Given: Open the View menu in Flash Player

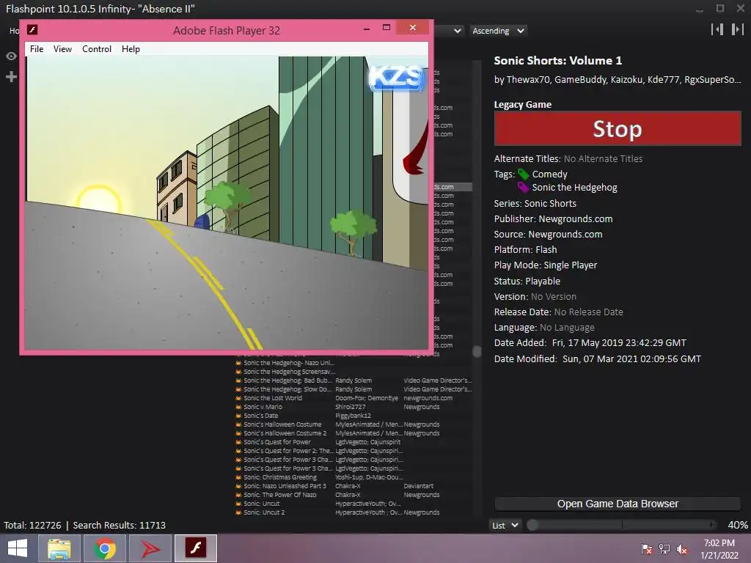Looking at the screenshot, I should tap(63, 49).
